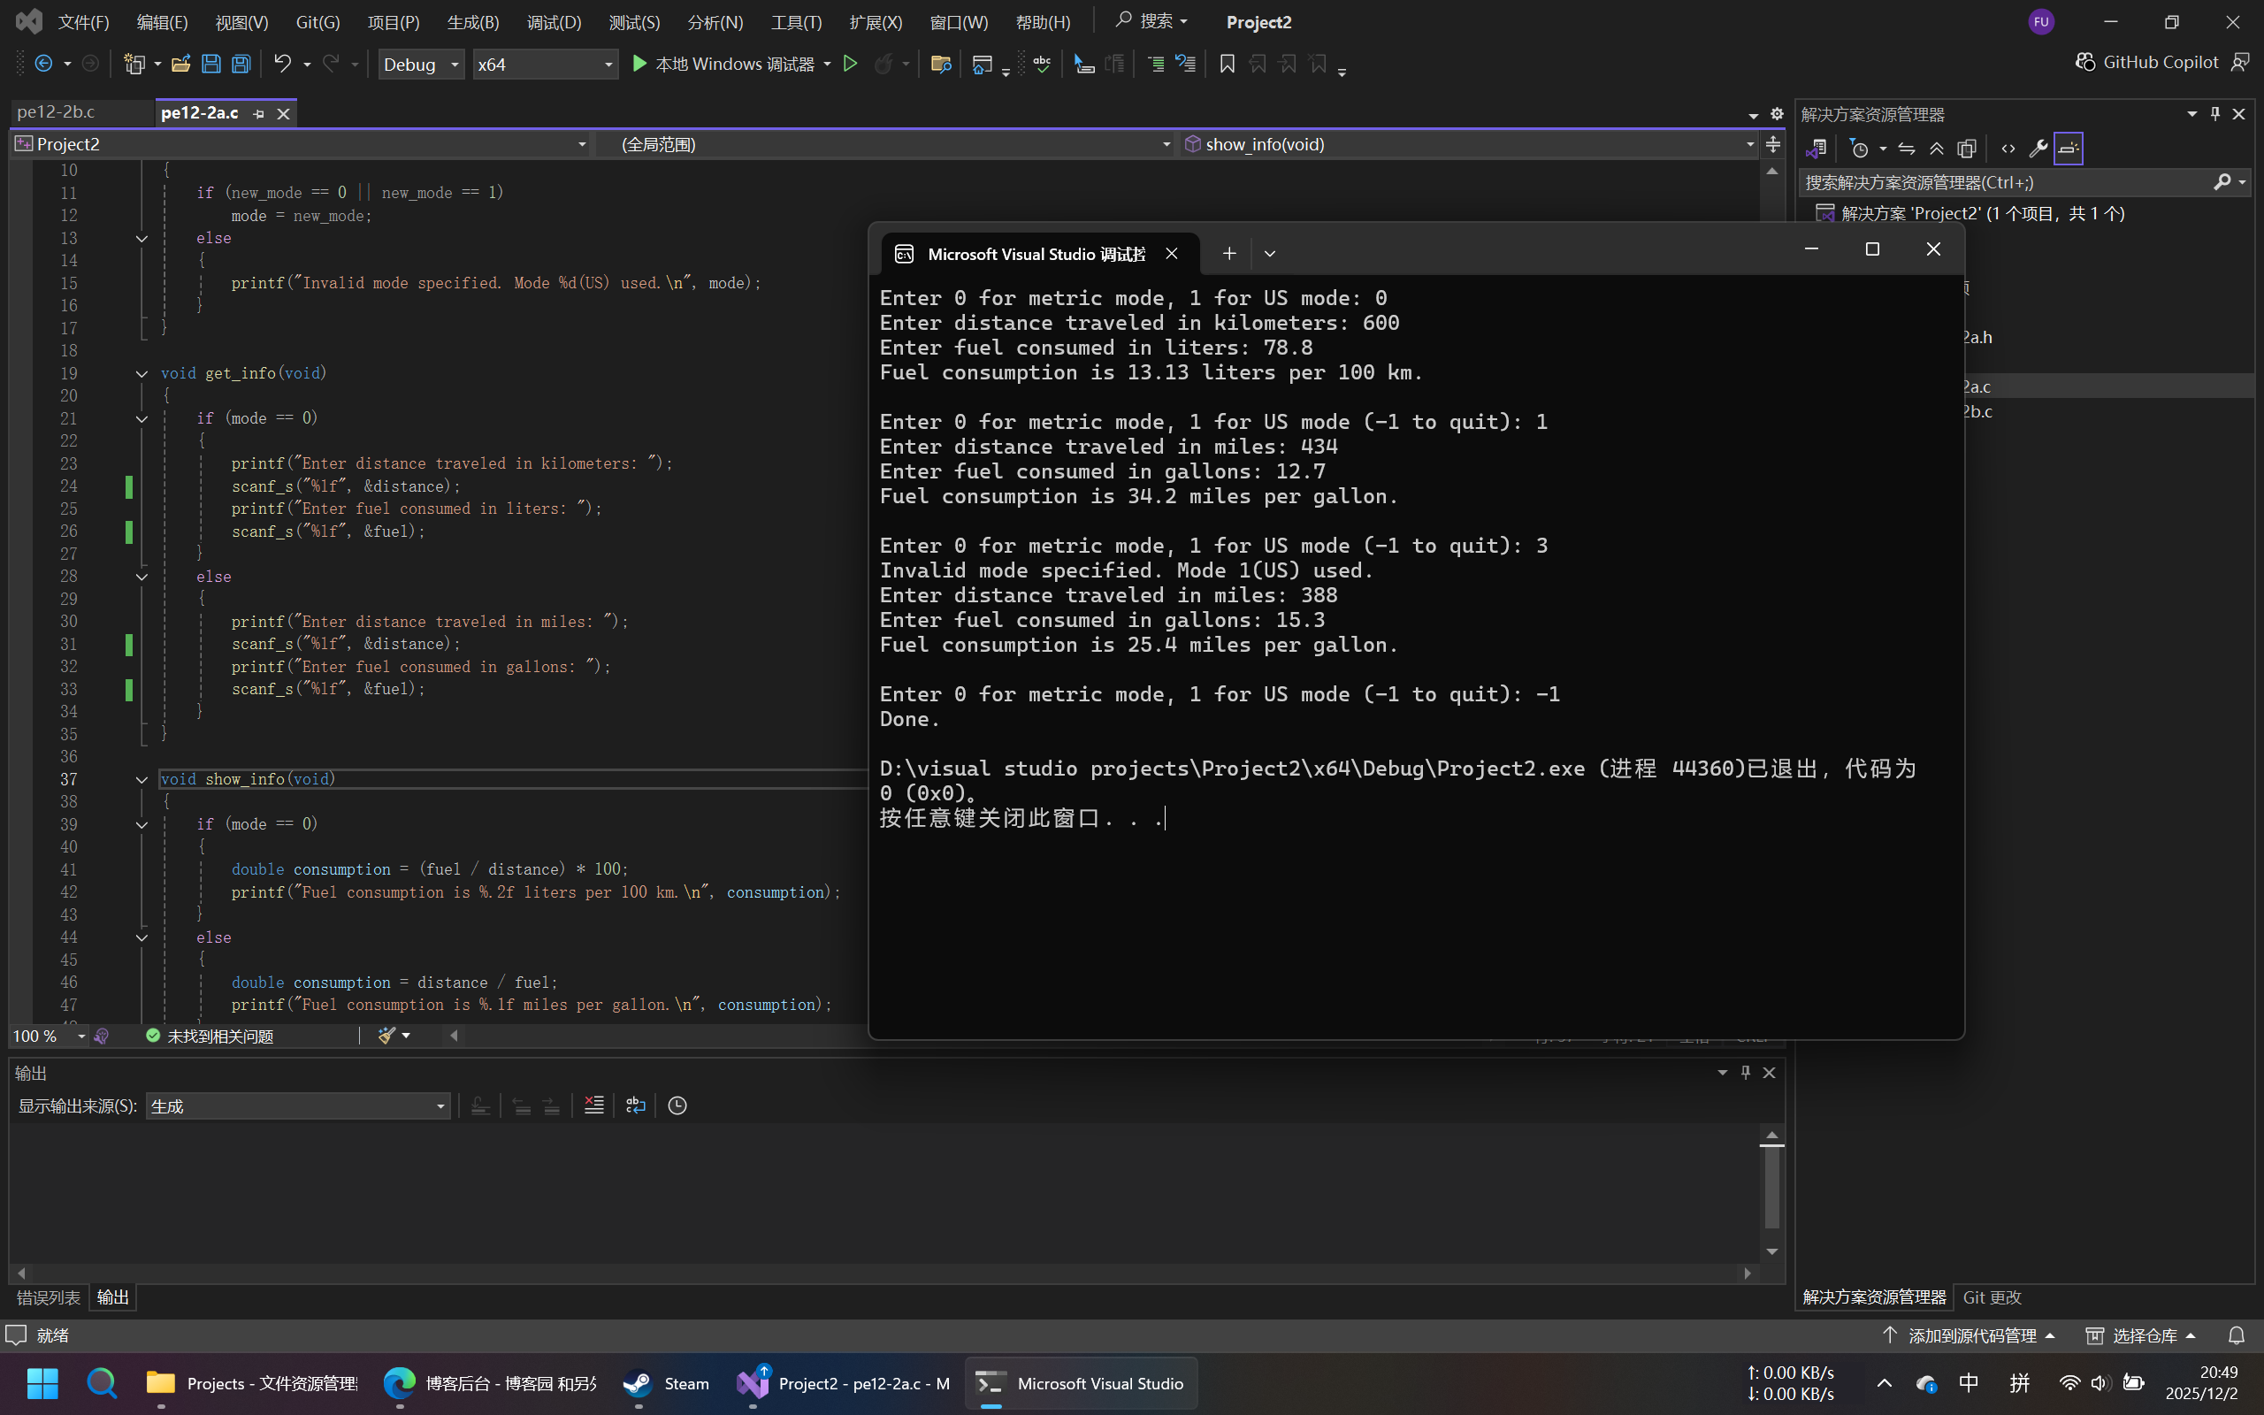The height and width of the screenshot is (1415, 2264).
Task: Toggle preview selected items in Solution Explorer
Action: (2069, 148)
